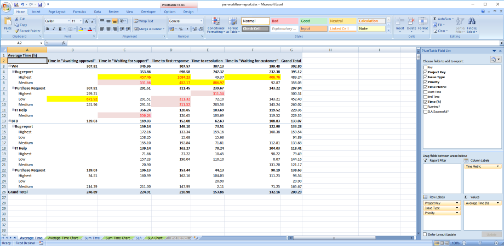
Task: Enable Defer Layout Update checkbox
Action: pos(426,234)
